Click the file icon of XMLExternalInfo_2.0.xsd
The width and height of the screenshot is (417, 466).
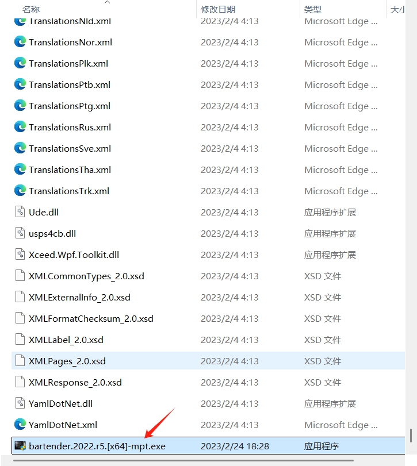[20, 297]
